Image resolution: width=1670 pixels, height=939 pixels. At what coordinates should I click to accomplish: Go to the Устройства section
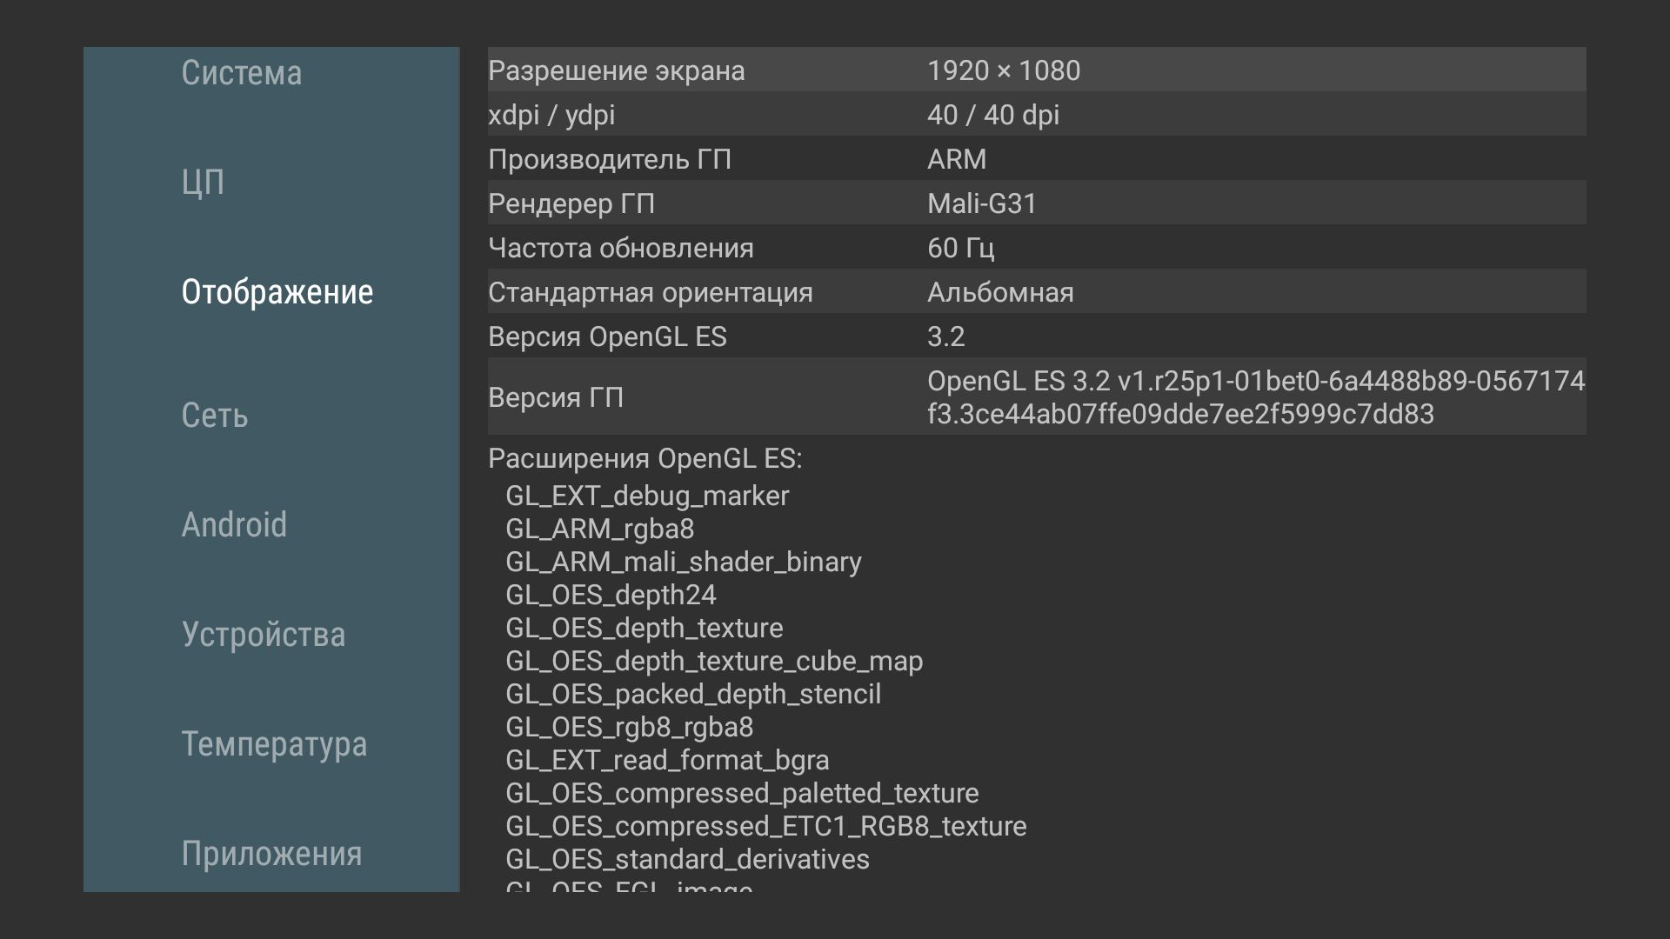(263, 635)
